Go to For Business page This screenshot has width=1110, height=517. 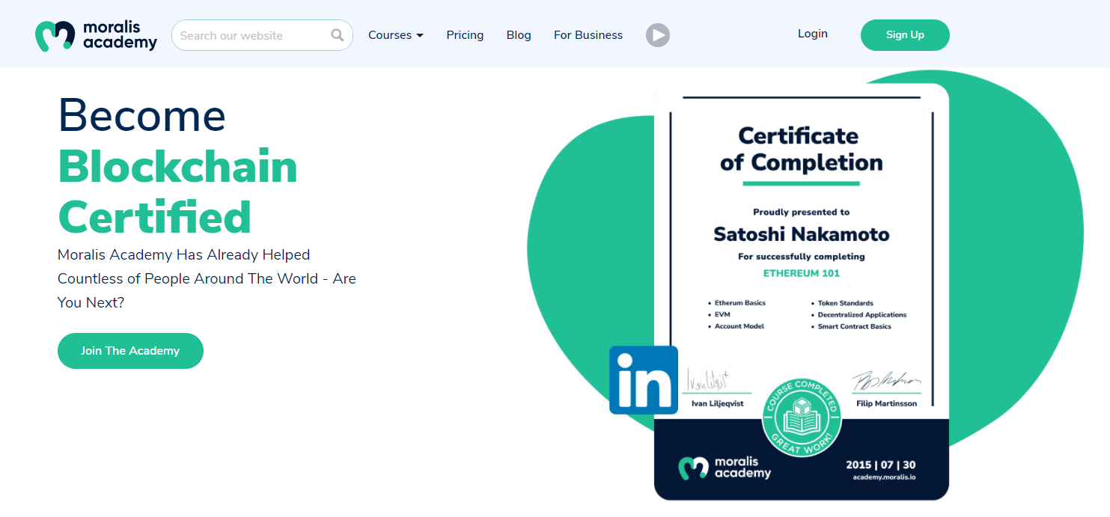tap(588, 35)
